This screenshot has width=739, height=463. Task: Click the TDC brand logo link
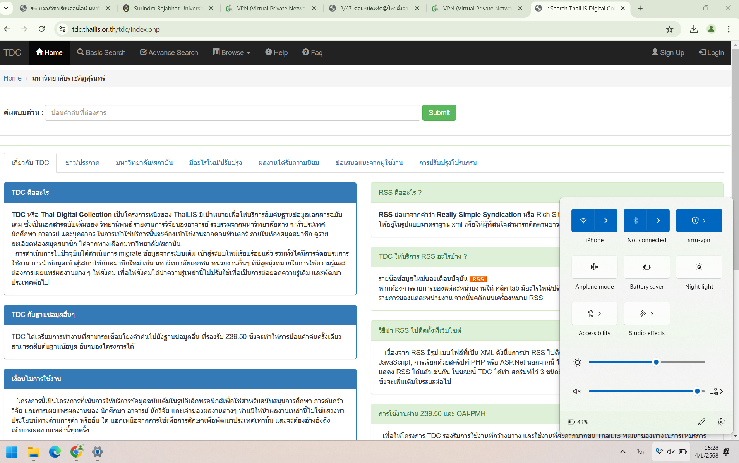point(12,53)
